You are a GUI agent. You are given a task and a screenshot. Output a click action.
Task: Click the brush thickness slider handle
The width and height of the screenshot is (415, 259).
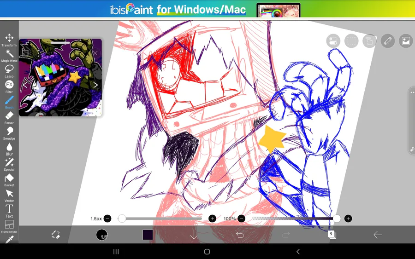click(x=122, y=219)
